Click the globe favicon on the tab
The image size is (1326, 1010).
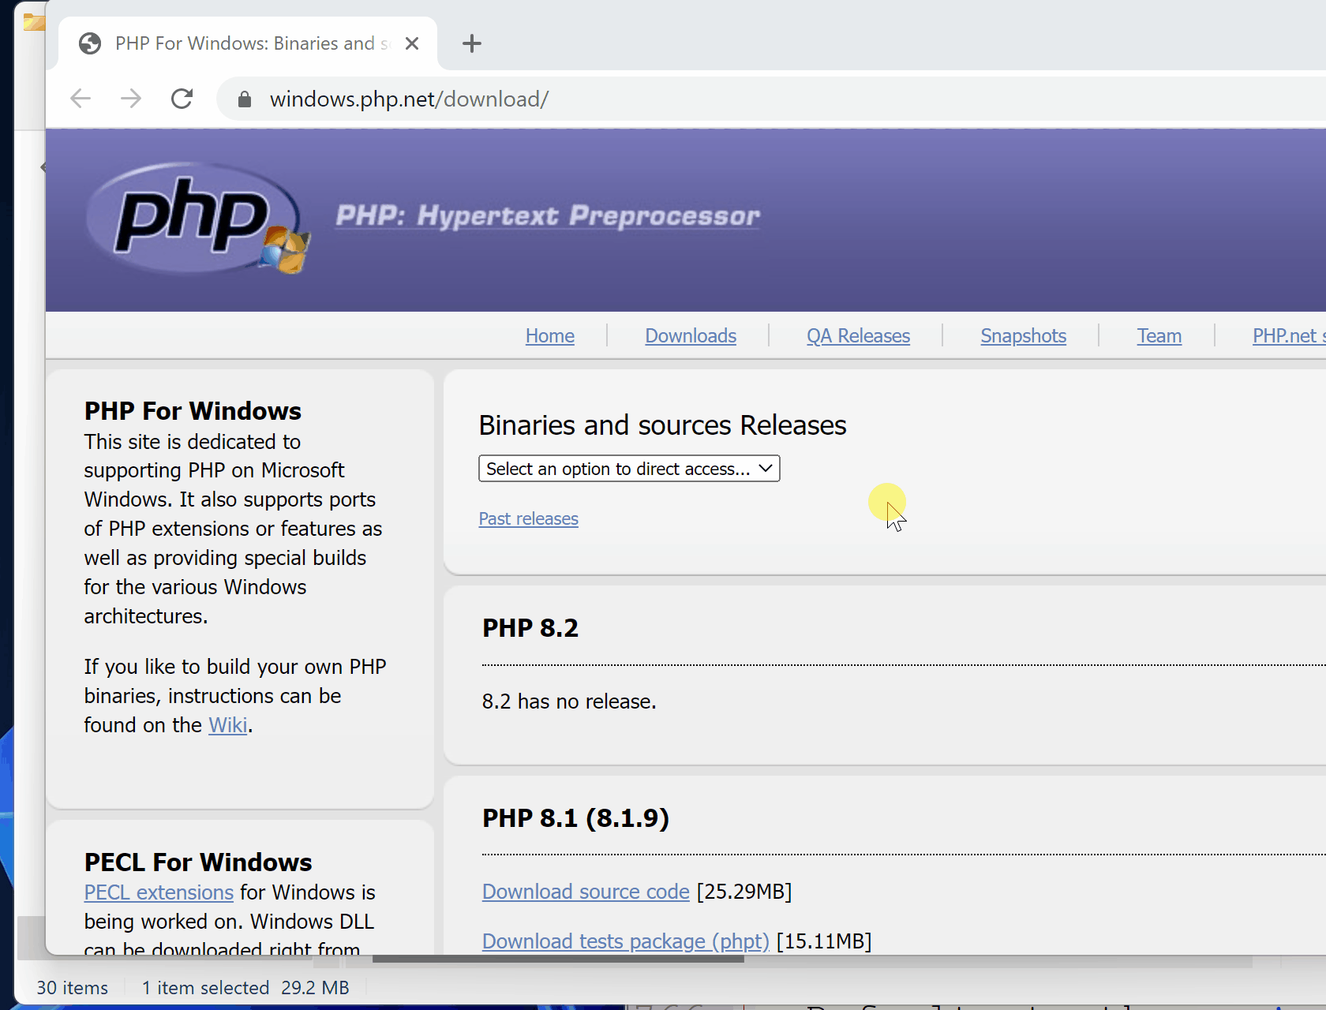(90, 43)
